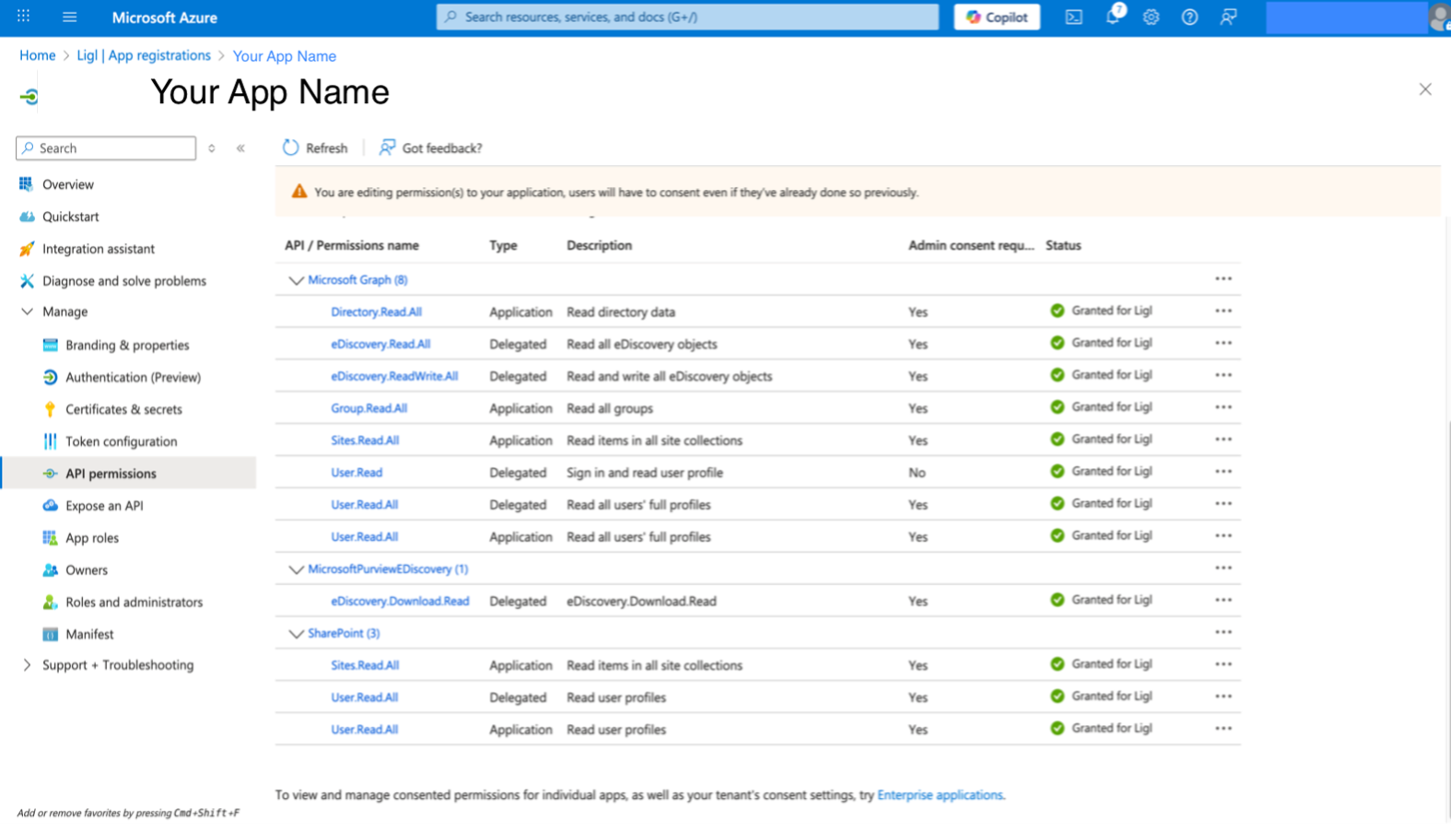Click the Admin consent column header
Viewport: 1451px width, 832px height.
coord(971,246)
